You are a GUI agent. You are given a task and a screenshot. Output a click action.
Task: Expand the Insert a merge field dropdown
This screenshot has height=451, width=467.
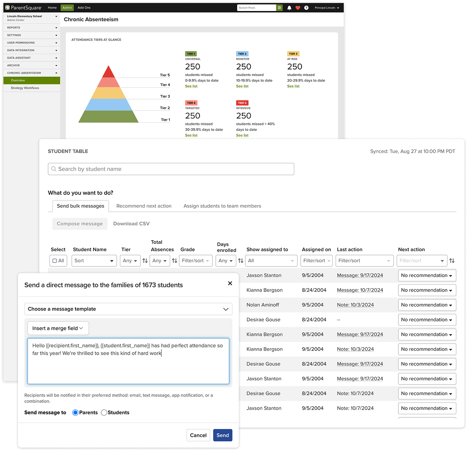(58, 328)
